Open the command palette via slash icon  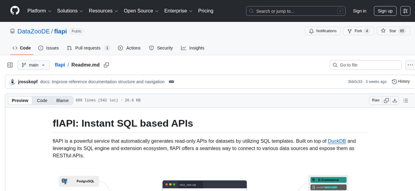click(340, 11)
